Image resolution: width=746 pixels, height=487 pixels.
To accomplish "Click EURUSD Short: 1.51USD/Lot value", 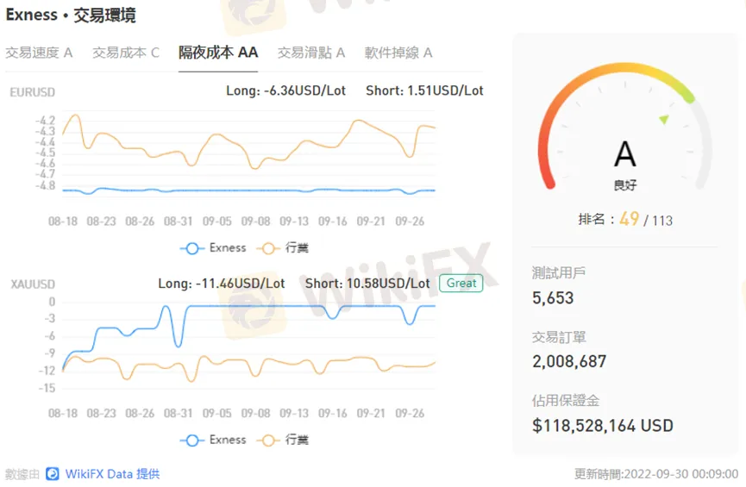I will click(x=424, y=91).
